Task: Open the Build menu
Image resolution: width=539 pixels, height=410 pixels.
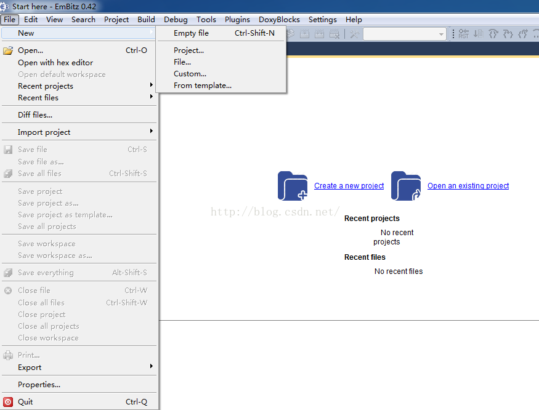Action: [x=146, y=20]
